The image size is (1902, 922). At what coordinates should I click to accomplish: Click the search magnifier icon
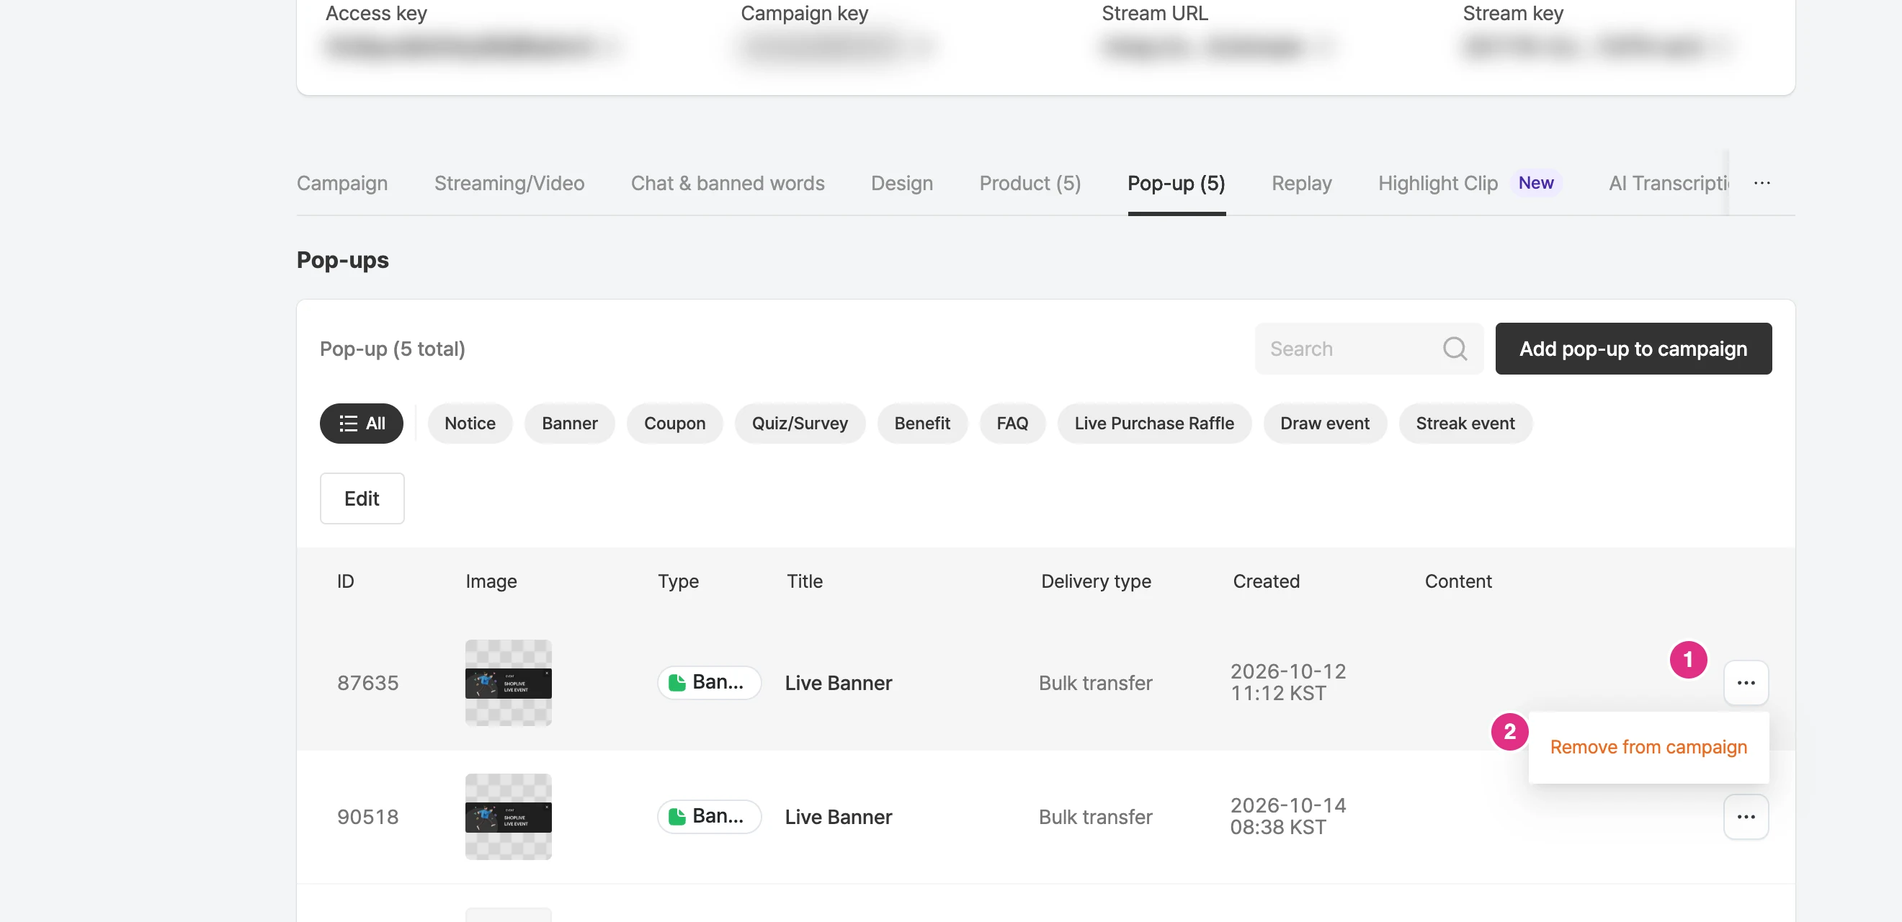click(x=1455, y=349)
